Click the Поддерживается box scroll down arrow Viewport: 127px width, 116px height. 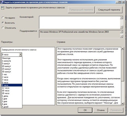pos(122,36)
